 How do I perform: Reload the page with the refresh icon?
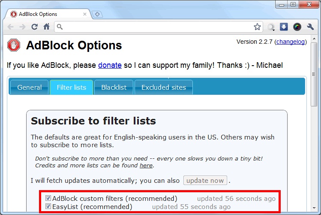coord(34,27)
